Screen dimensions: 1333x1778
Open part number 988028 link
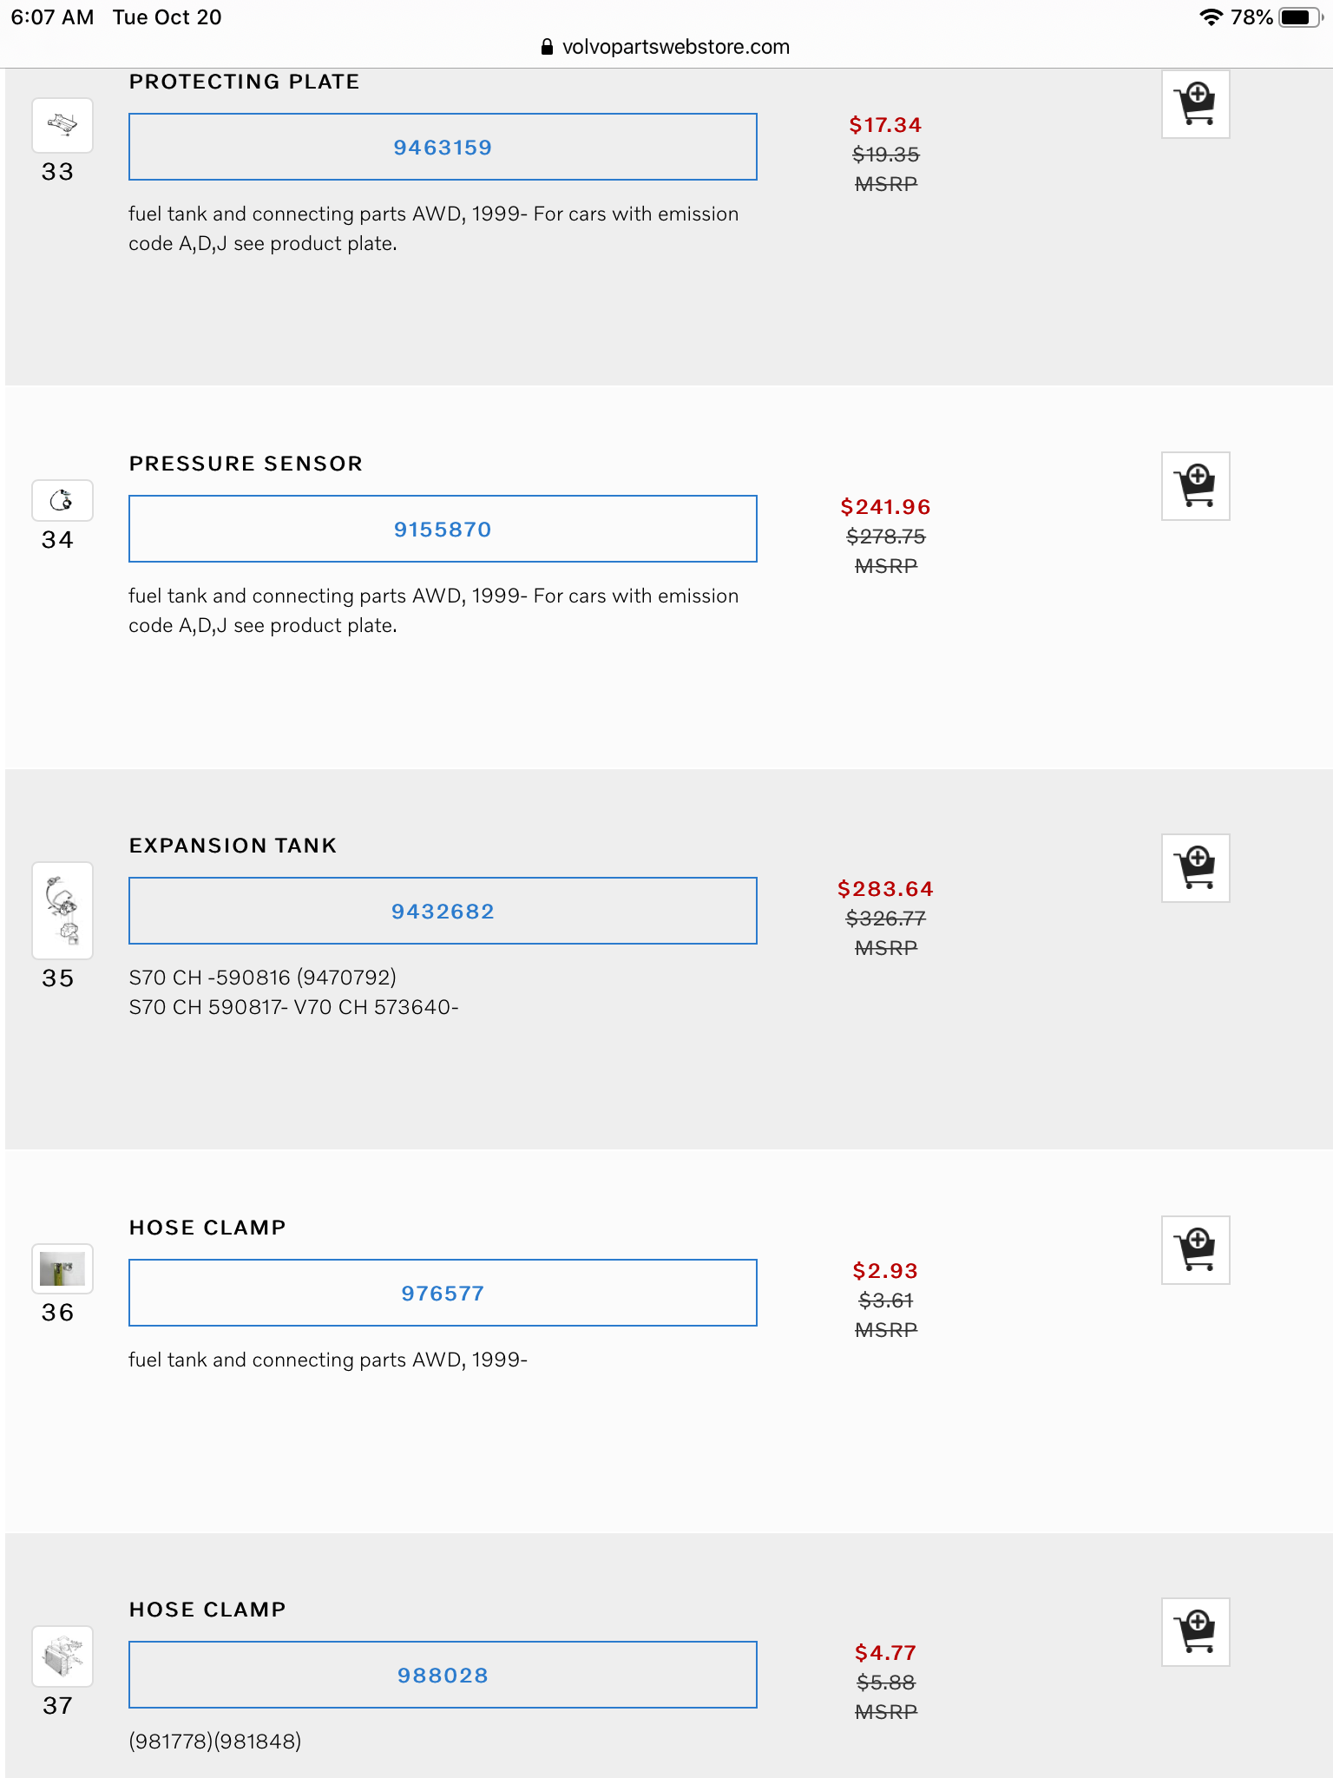pos(443,1676)
